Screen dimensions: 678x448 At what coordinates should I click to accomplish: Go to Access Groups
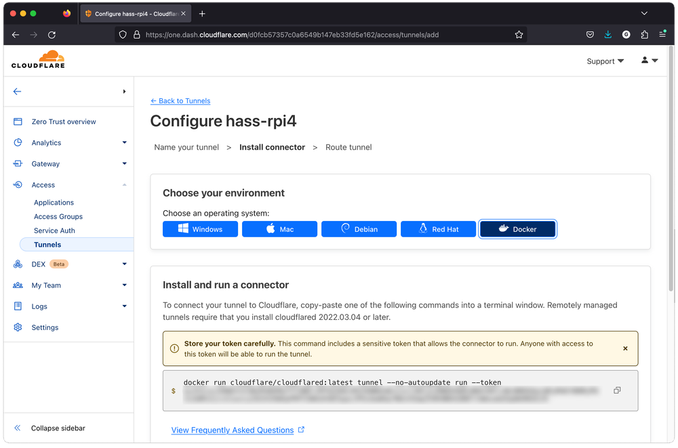point(58,217)
